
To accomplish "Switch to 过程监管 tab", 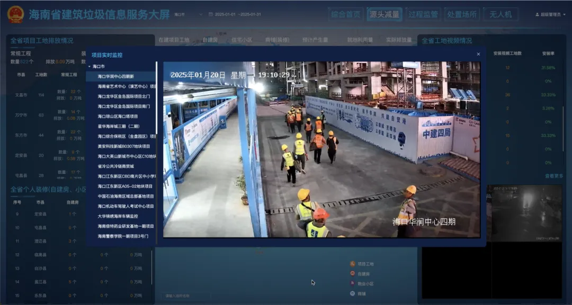I will click(423, 14).
